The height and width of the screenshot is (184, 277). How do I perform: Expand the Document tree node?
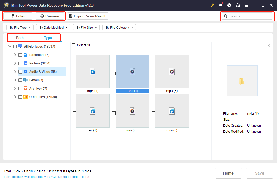click(15, 55)
